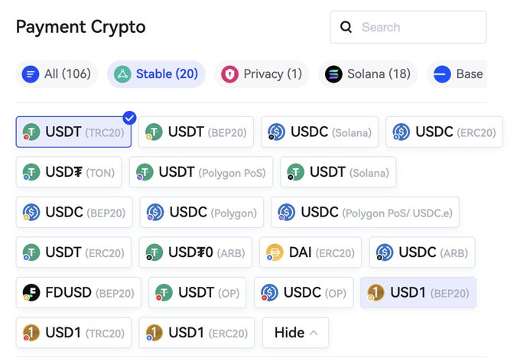This screenshot has height=358, width=520.
Task: Choose USDC (ERC20) as payment crypto
Action: click(444, 132)
